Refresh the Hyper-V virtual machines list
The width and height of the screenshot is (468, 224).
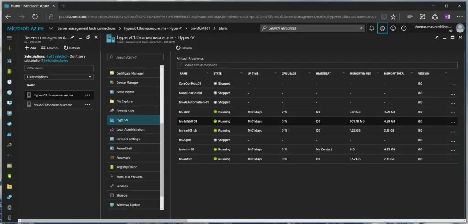coord(184,48)
